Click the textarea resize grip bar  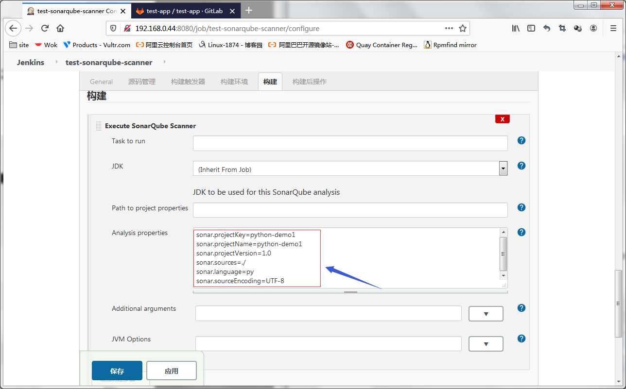pyautogui.click(x=350, y=291)
